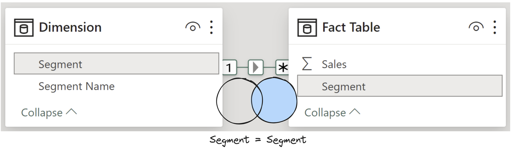The image size is (512, 161).
Task: Click the Fact Table table icon
Action: [307, 28]
